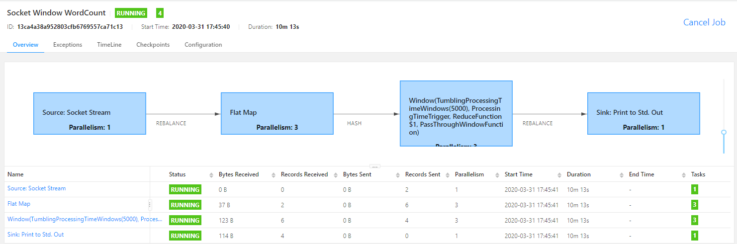Image resolution: width=737 pixels, height=244 pixels.
Task: Click Cancel Job link
Action: coord(704,22)
